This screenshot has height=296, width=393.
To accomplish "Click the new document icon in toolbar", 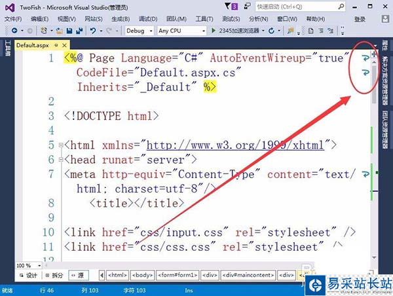I will [x=310, y=31].
